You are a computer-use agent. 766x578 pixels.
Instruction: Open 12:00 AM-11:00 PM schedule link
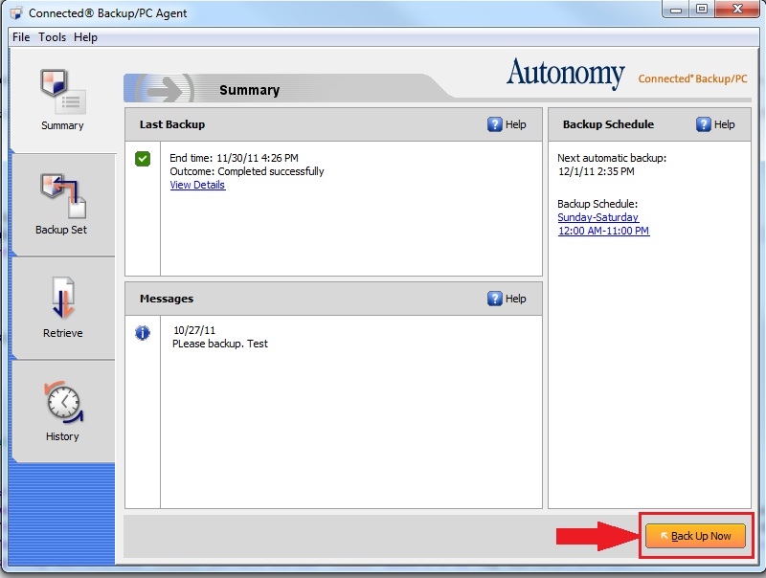(x=604, y=231)
